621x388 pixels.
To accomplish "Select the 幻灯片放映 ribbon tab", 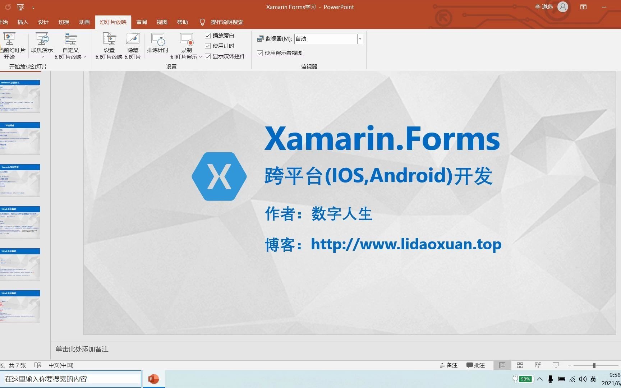I will point(113,22).
